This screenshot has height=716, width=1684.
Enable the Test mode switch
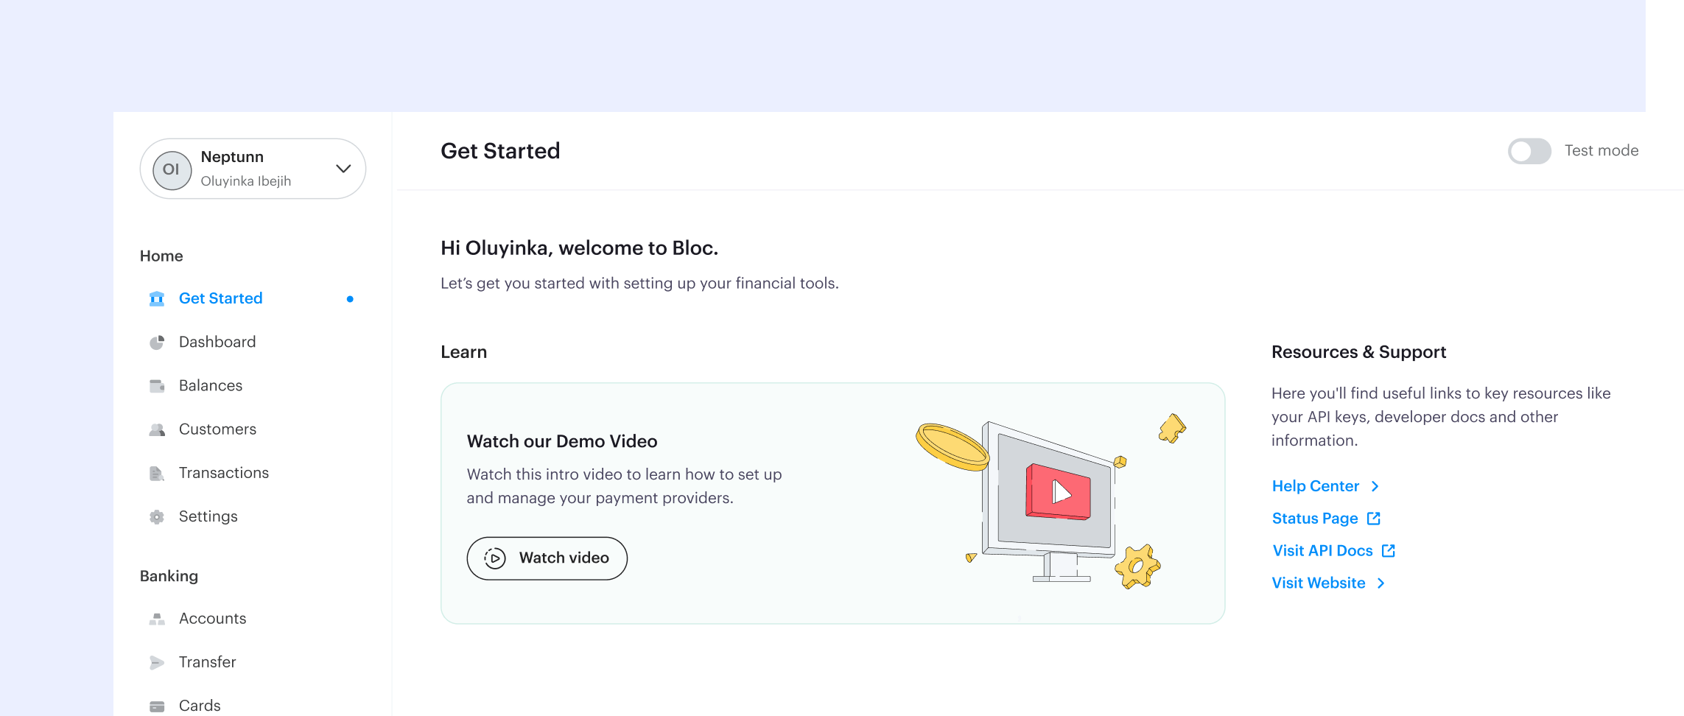point(1529,151)
